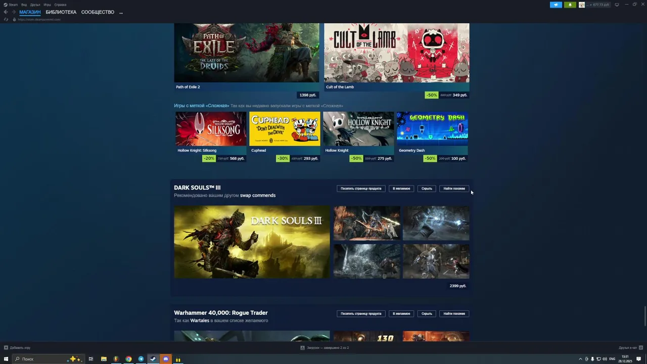Open the green bell notifications button
Image resolution: width=647 pixels, height=364 pixels.
570,5
